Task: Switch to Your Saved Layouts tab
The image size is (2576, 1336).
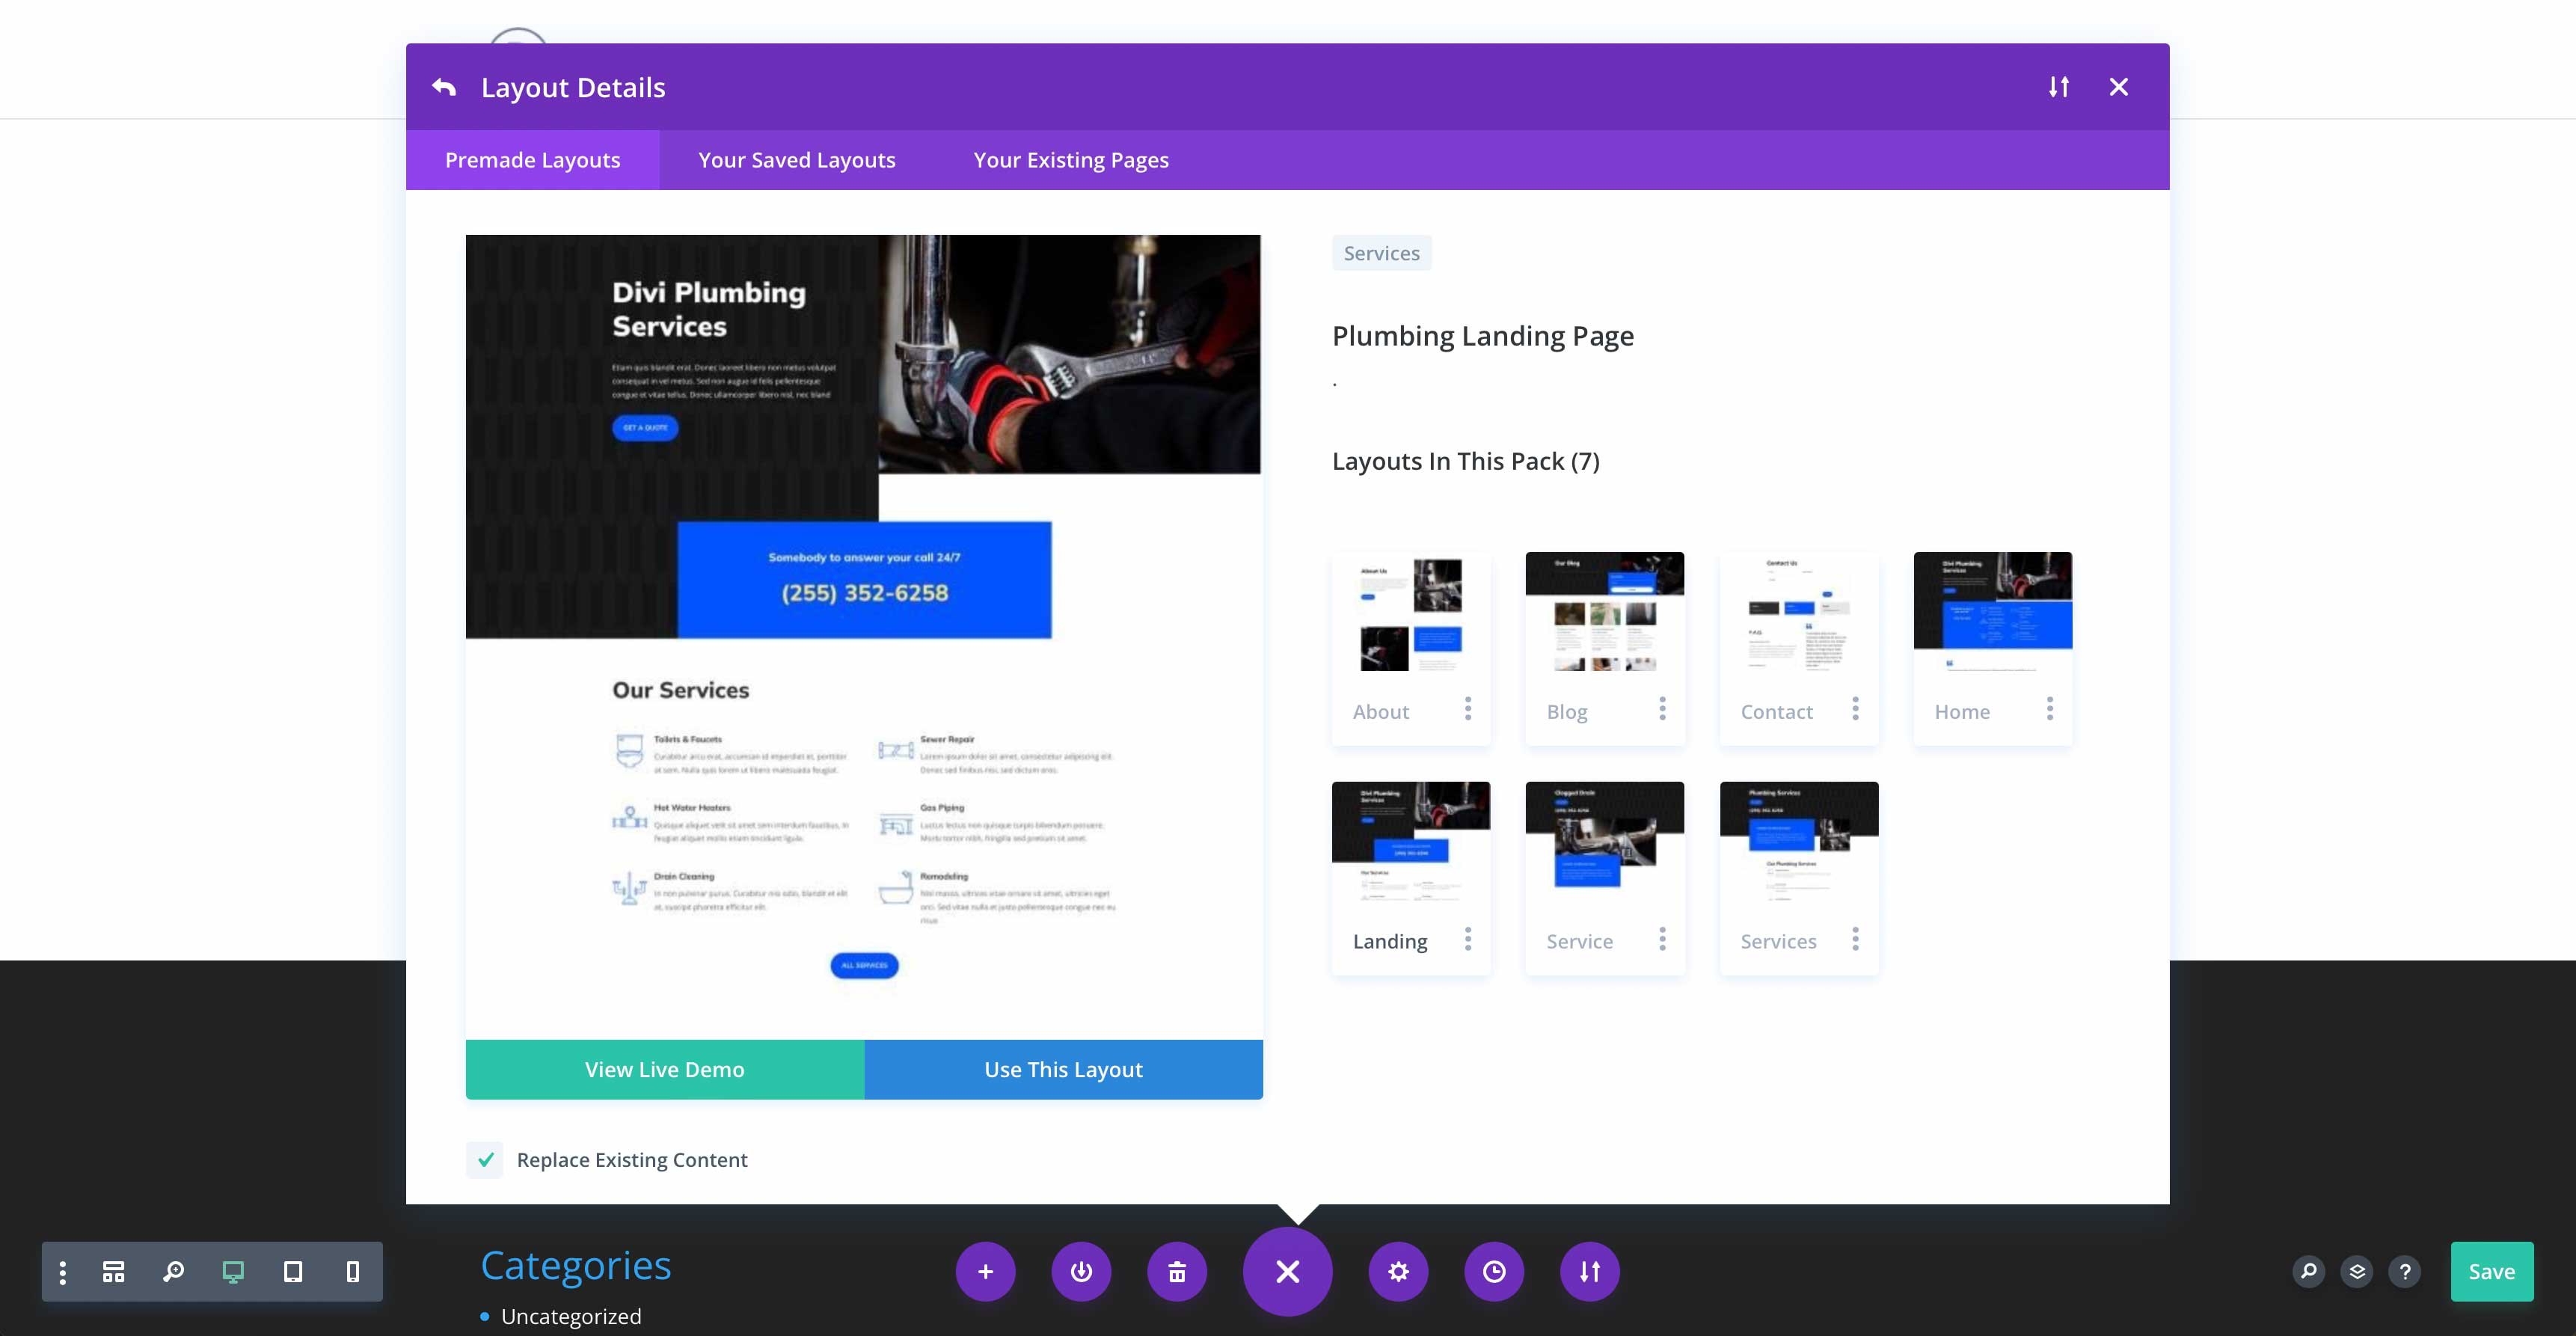Action: tap(796, 159)
